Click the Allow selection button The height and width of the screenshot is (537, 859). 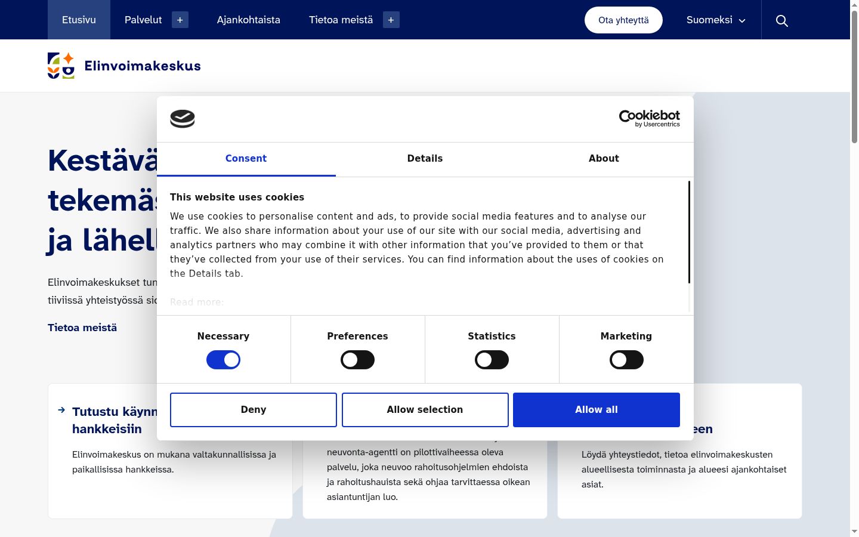tap(425, 410)
